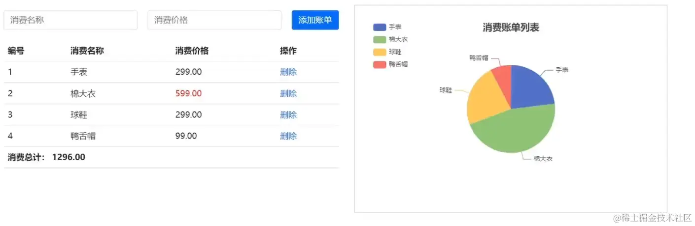
Task: Delete the 棉大衣 row
Action: pos(288,94)
